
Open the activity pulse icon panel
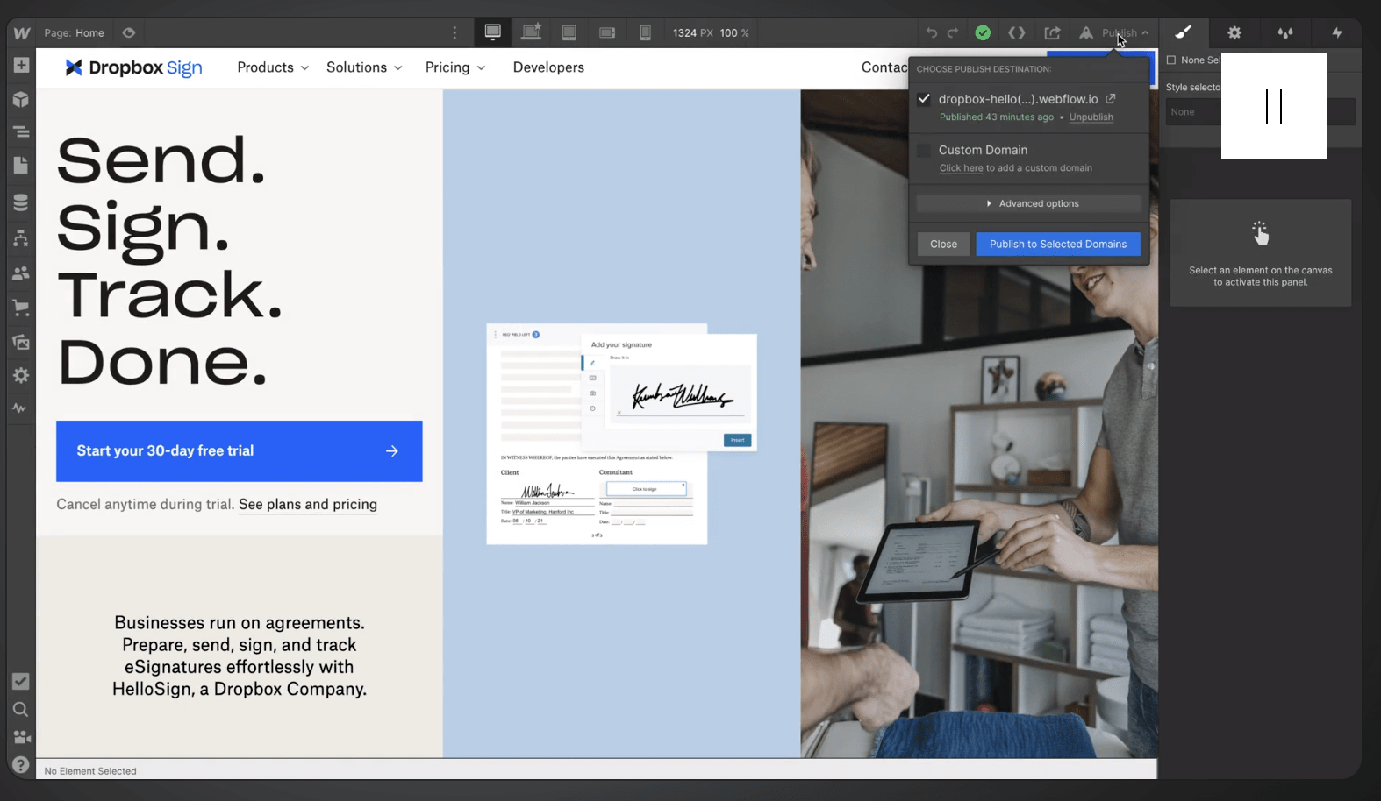[19, 408]
